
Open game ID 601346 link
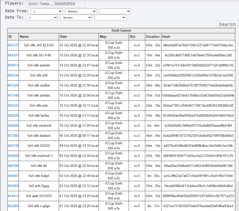(x=13, y=96)
